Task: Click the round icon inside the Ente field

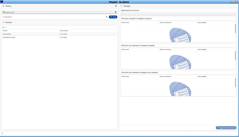Action: click(x=116, y=12)
